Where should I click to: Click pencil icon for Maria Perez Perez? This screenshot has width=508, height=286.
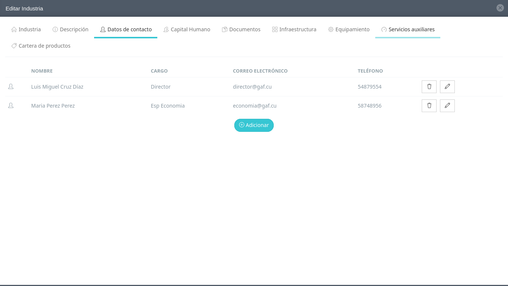(447, 106)
